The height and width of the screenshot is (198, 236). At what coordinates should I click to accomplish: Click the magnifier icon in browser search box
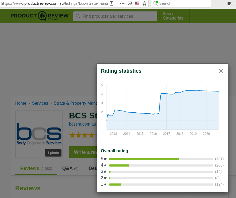tap(156, 3)
